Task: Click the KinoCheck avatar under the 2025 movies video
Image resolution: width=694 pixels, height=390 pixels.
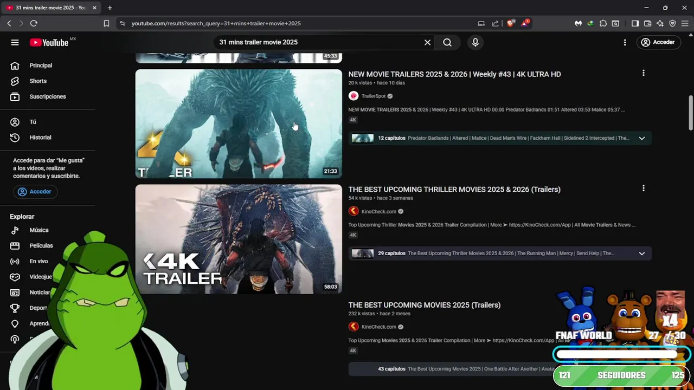Action: tap(354, 327)
